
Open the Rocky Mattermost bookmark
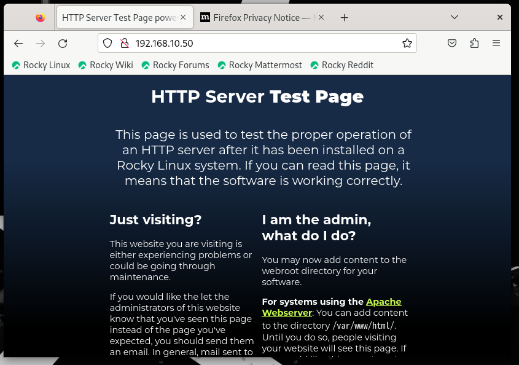[260, 65]
